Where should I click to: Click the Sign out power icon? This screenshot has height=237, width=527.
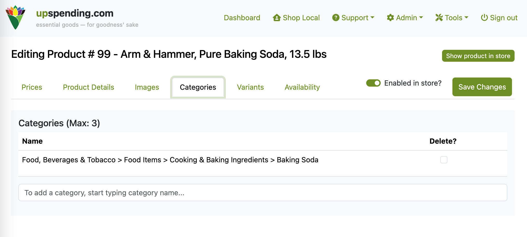484,18
